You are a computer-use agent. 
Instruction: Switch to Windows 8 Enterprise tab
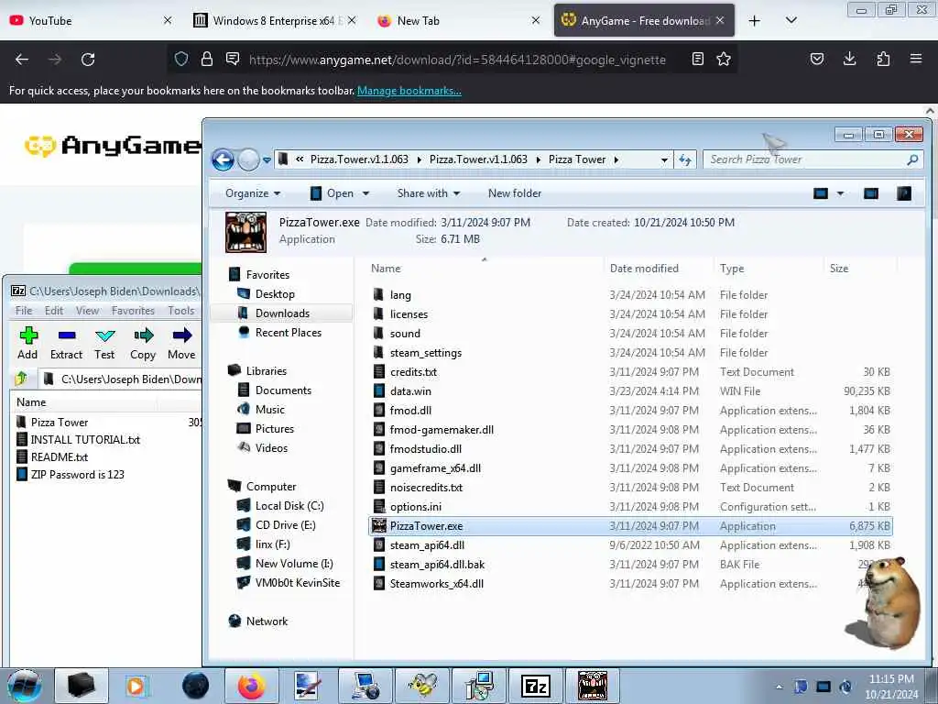click(274, 21)
